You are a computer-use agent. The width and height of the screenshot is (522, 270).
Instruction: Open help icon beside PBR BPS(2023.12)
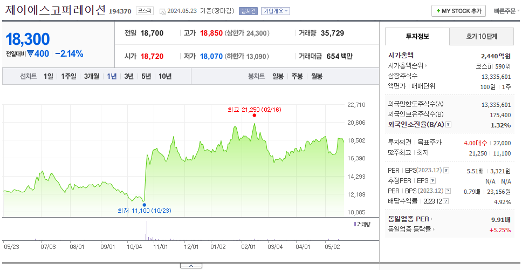click(448, 191)
